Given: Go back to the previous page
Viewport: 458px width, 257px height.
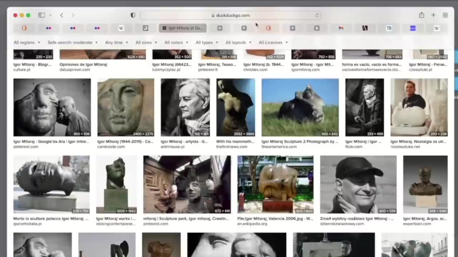Looking at the screenshot, I should coord(62,15).
